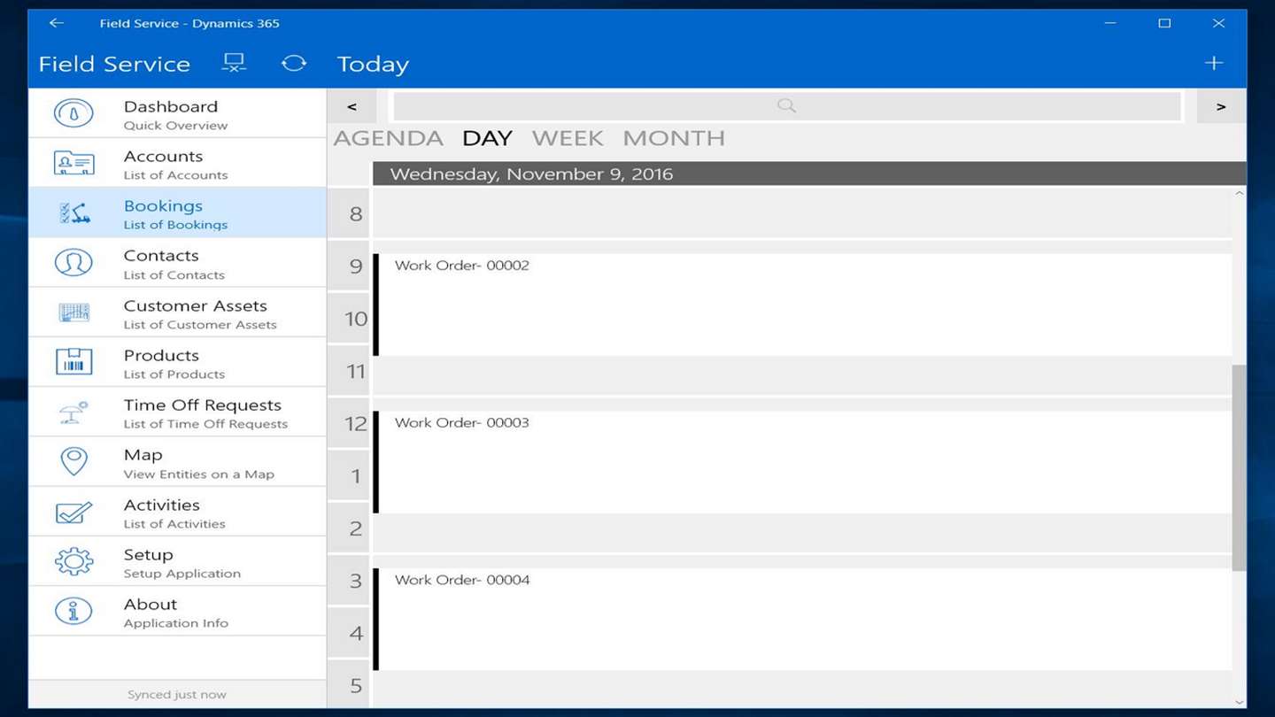This screenshot has width=1275, height=717.
Task: Open Work Order- 00002 booking
Action: pos(802,305)
